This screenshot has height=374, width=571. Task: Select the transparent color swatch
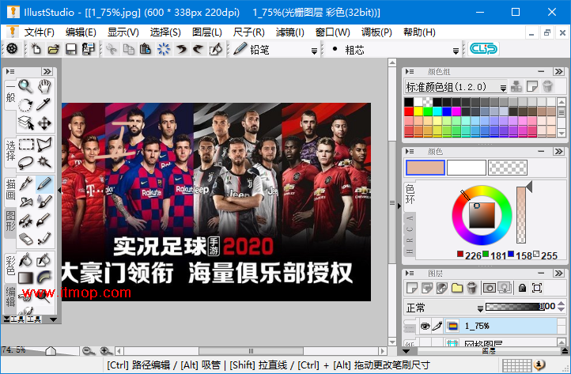point(507,168)
